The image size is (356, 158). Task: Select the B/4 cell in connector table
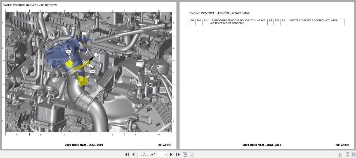click(x=206, y=22)
